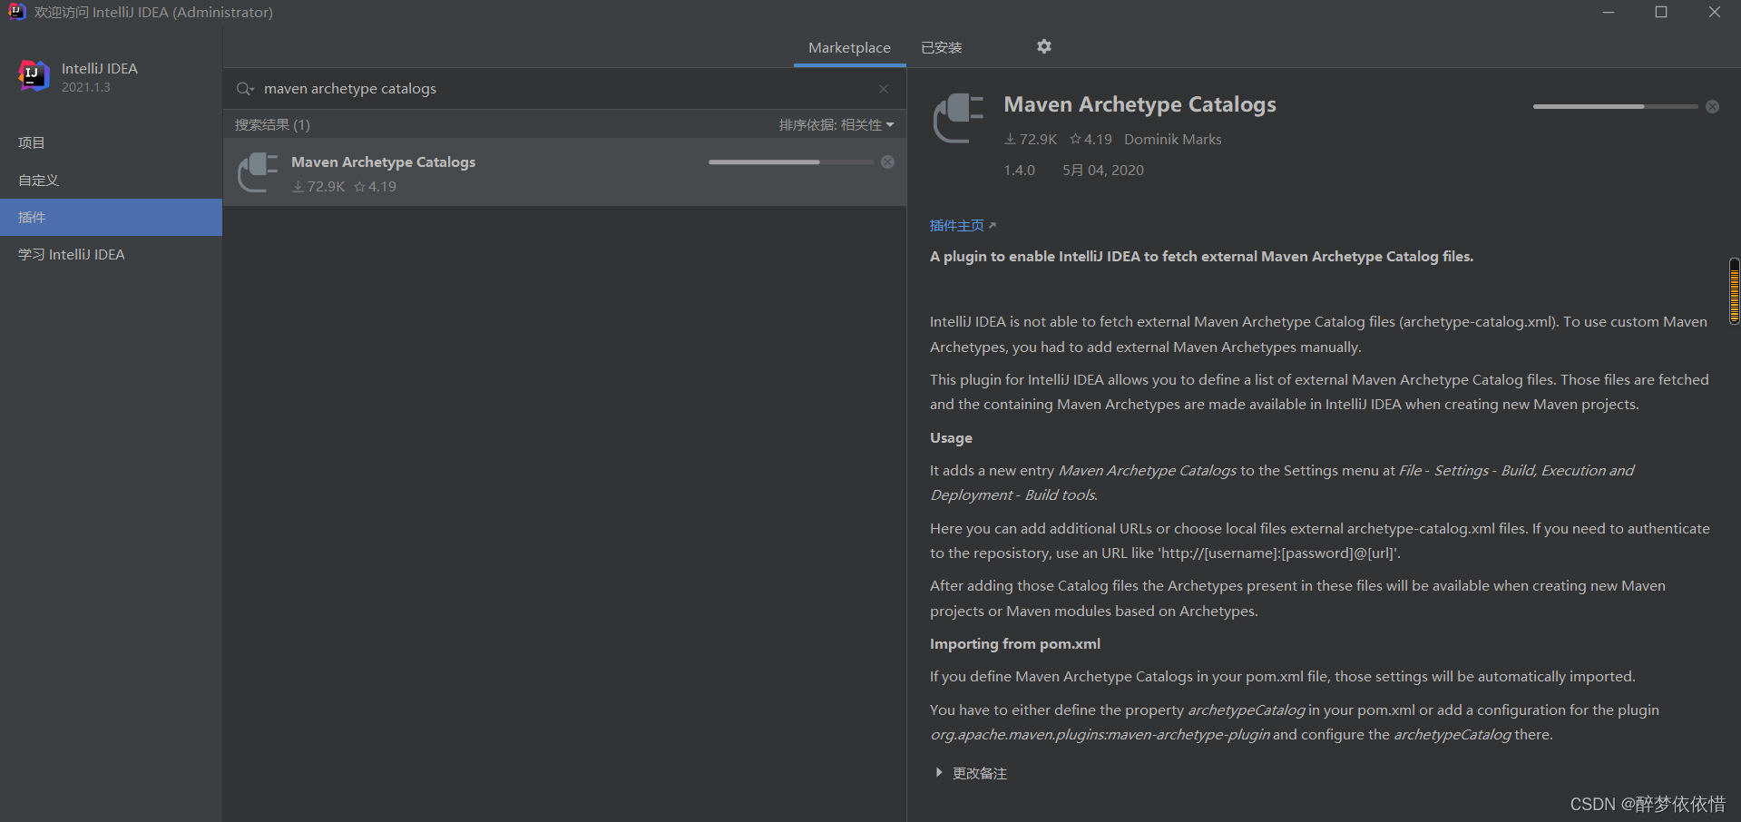Open the 插件主页 link
This screenshot has width=1741, height=822.
point(963,225)
